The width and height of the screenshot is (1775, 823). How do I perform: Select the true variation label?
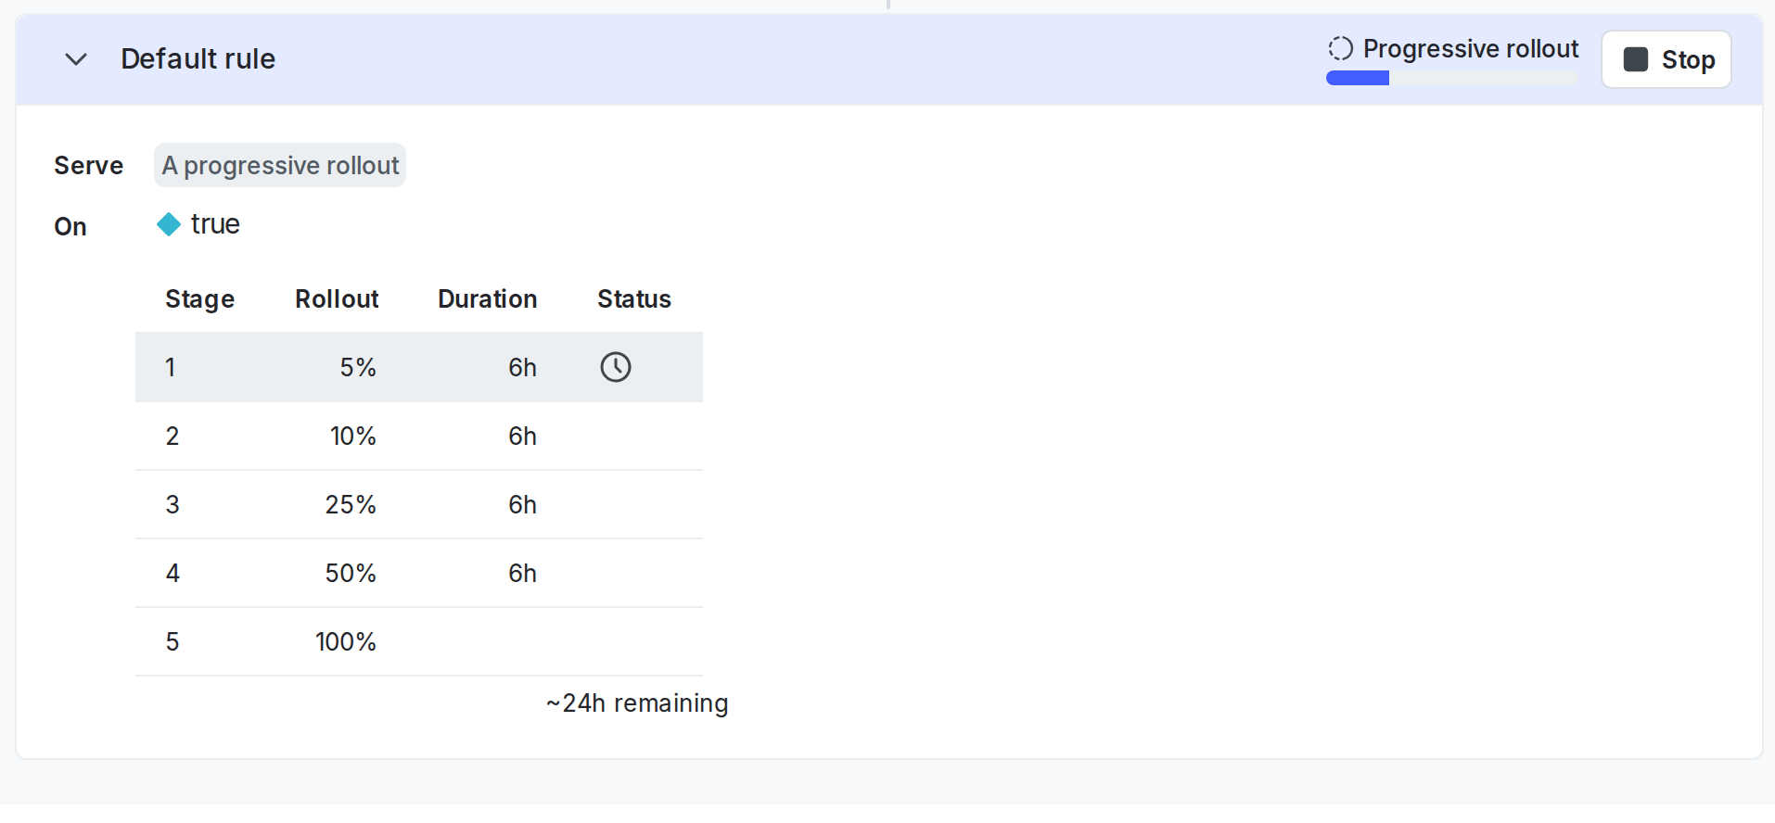click(x=215, y=224)
